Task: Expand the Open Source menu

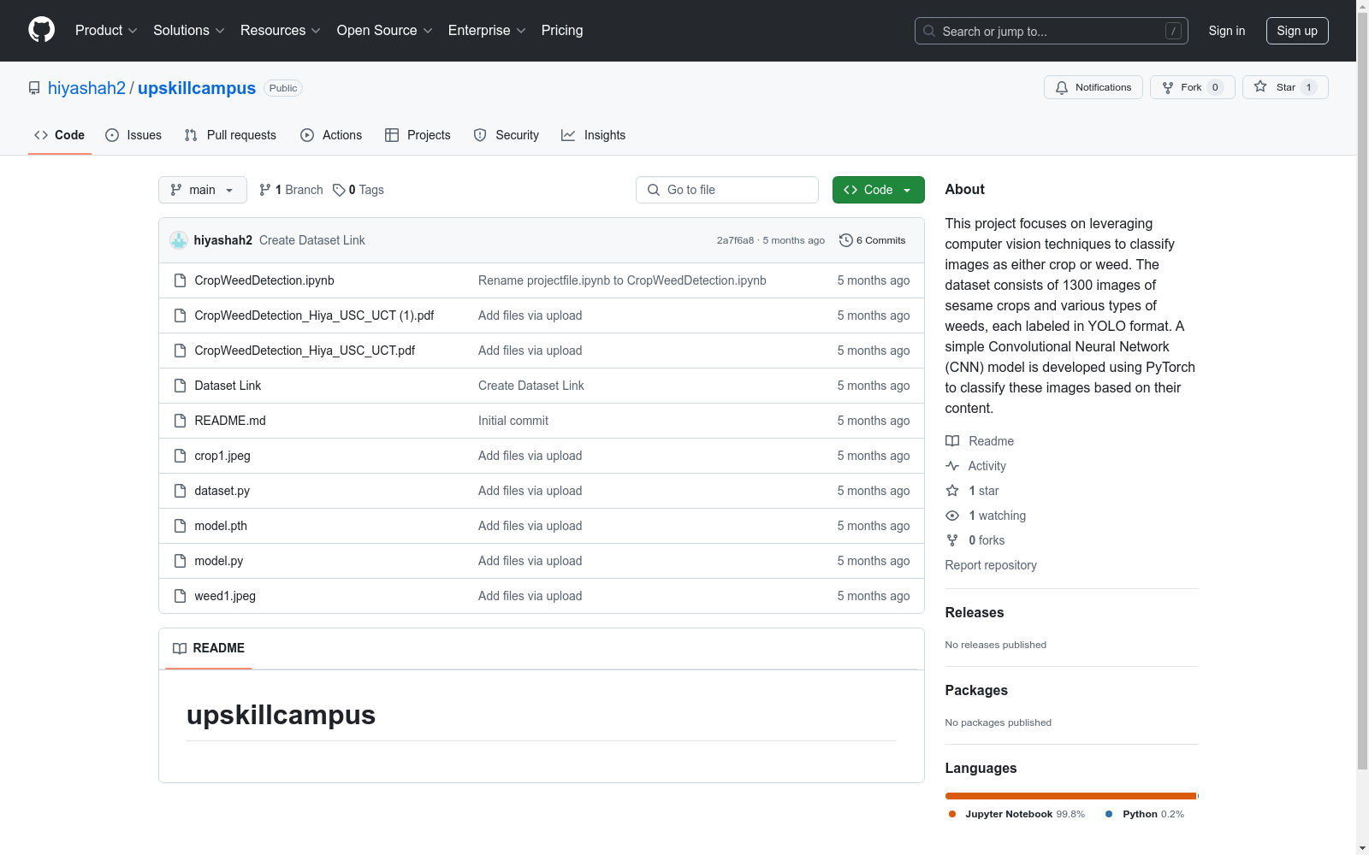Action: [385, 30]
